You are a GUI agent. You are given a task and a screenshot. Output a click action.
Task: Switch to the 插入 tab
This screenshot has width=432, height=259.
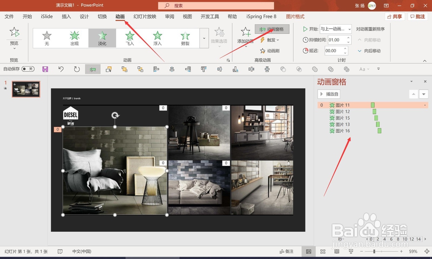tap(66, 16)
